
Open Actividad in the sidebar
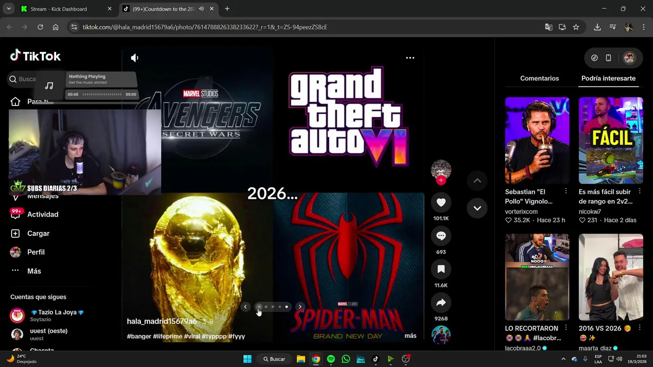click(35, 215)
